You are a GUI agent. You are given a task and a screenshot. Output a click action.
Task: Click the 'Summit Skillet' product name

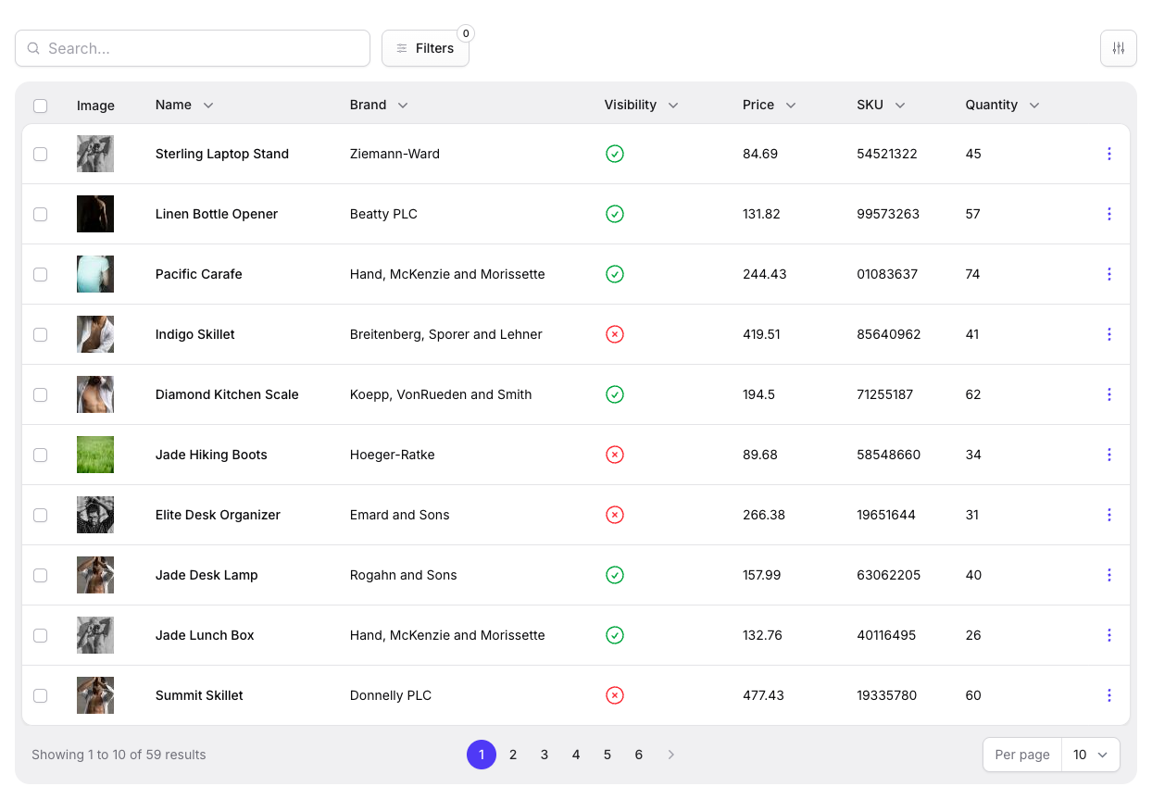[x=199, y=695]
